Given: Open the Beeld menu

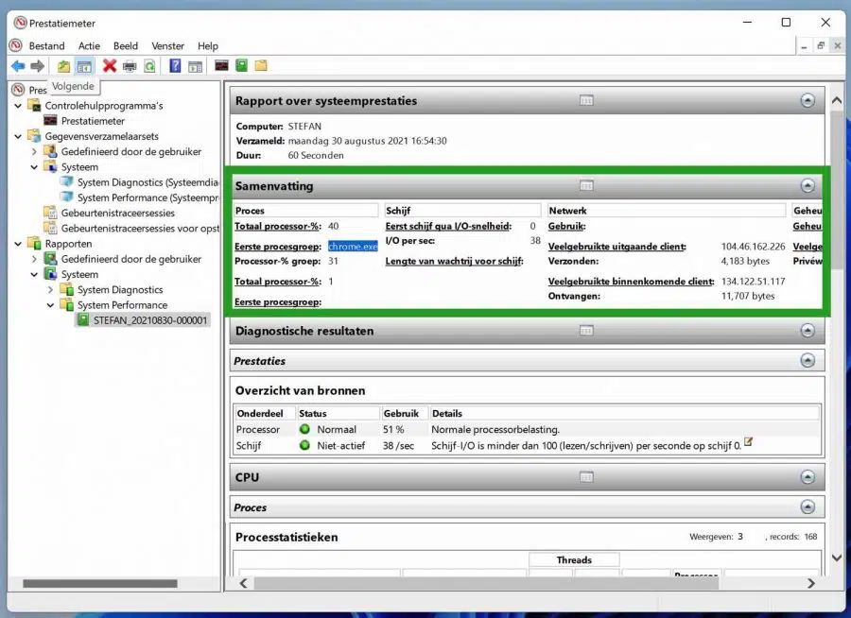Looking at the screenshot, I should (x=126, y=46).
